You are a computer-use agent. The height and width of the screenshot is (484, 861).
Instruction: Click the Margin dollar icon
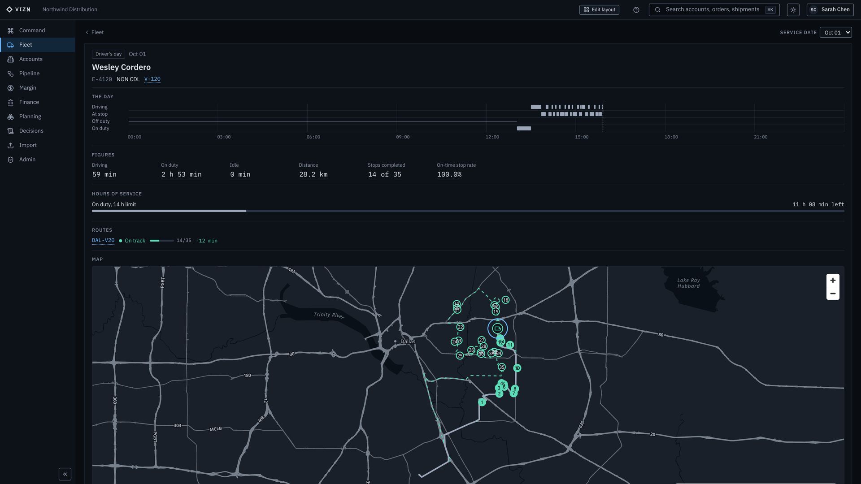[x=10, y=88]
